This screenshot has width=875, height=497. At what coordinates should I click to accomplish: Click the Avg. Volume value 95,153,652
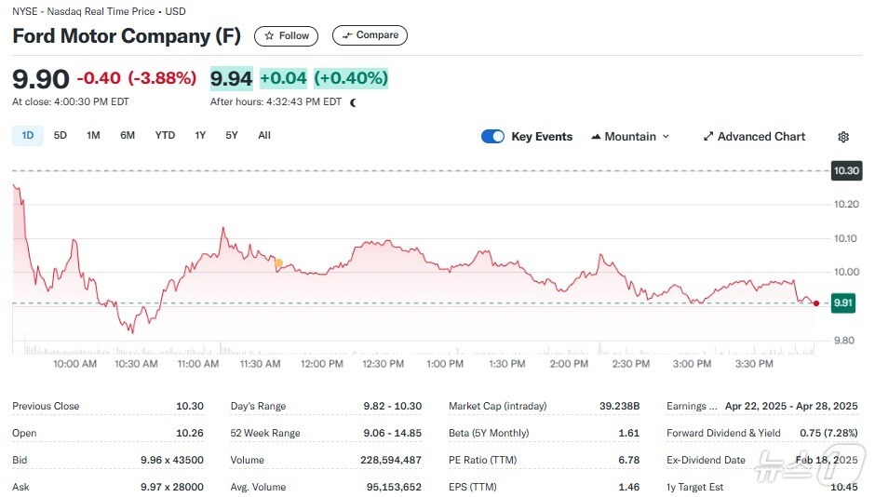tap(394, 487)
